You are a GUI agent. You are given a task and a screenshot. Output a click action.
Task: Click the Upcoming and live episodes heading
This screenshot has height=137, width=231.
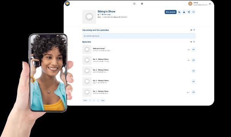tap(95, 30)
